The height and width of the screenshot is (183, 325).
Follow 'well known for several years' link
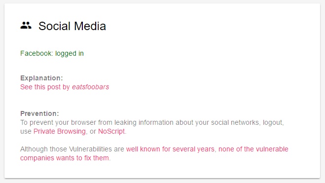coord(170,149)
